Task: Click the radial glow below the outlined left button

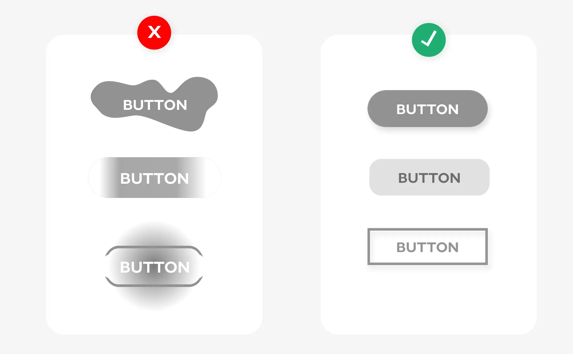Action: pos(154,298)
